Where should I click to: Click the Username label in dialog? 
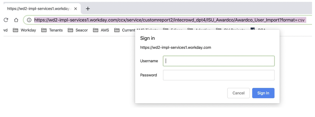(x=149, y=61)
